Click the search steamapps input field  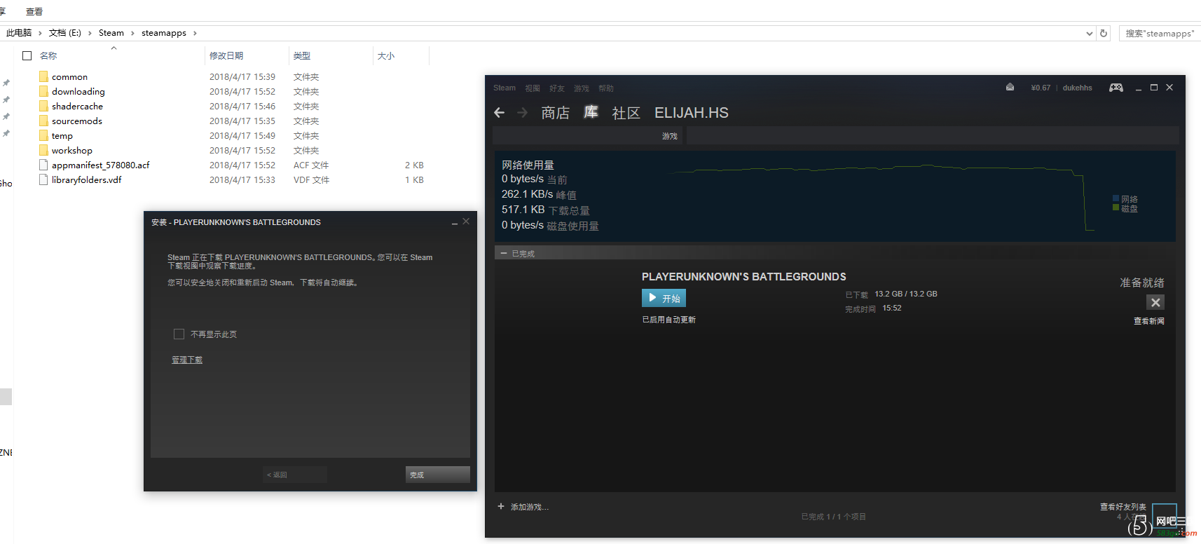point(1160,33)
